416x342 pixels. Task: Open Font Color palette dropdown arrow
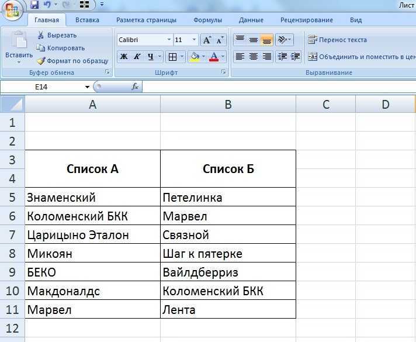pos(223,57)
